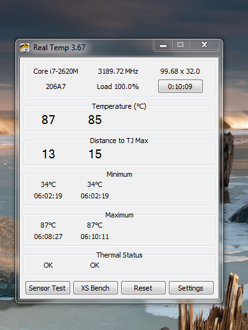Click the 06:08:27 maximum timestamp
The height and width of the screenshot is (330, 248).
tap(48, 237)
